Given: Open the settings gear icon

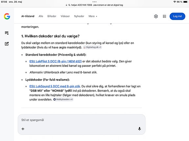Looking at the screenshot, I should pos(156,16).
